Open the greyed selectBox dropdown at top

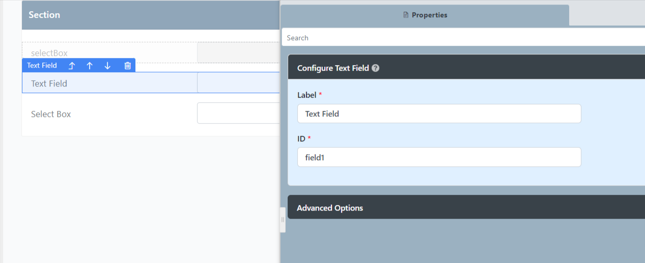tap(238, 53)
